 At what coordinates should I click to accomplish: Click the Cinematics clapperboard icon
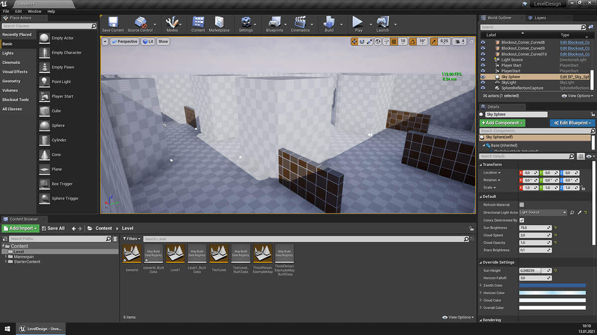click(x=300, y=23)
